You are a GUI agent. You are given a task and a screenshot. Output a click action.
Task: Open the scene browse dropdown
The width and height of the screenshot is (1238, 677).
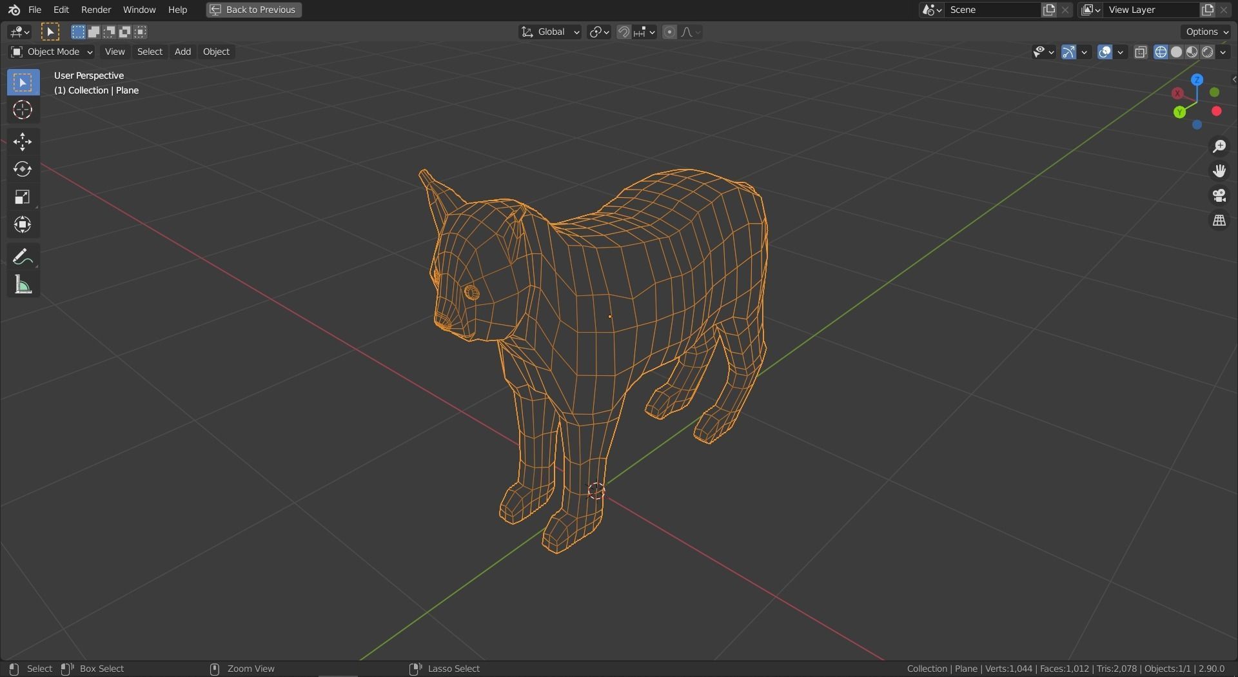(932, 10)
